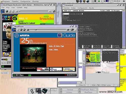Open Archivo menu in the Terminal window
126x94 pixels.
click(x=67, y=8)
